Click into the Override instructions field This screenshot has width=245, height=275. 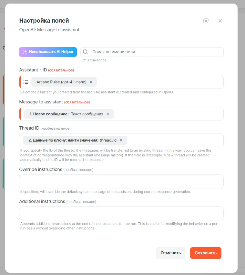point(121,181)
